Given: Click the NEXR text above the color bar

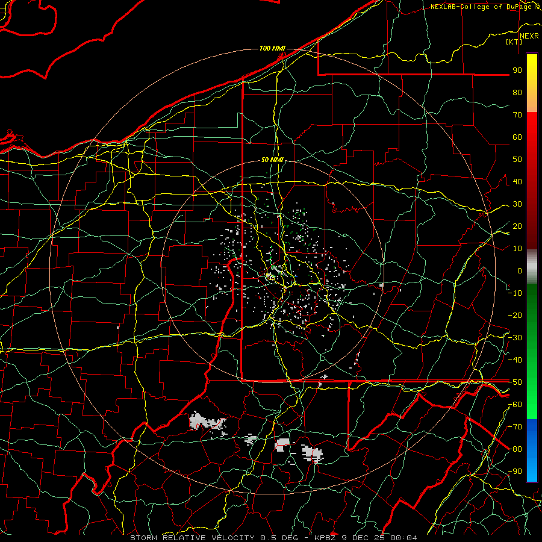Looking at the screenshot, I should point(529,36).
